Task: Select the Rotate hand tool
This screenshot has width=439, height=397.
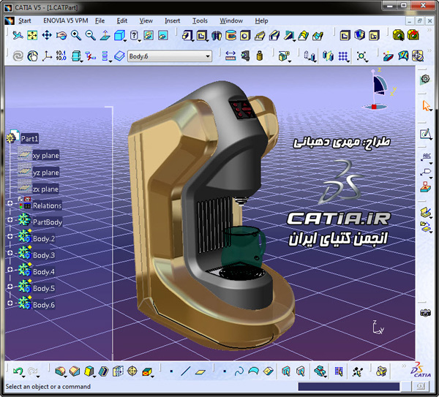Action: tap(61, 36)
